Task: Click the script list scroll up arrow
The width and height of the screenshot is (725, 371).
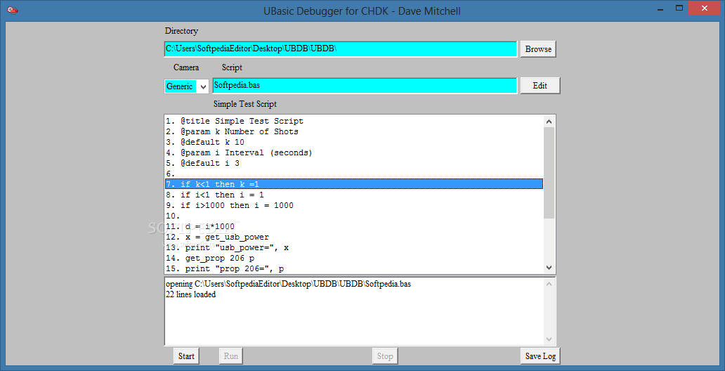Action: pos(549,122)
